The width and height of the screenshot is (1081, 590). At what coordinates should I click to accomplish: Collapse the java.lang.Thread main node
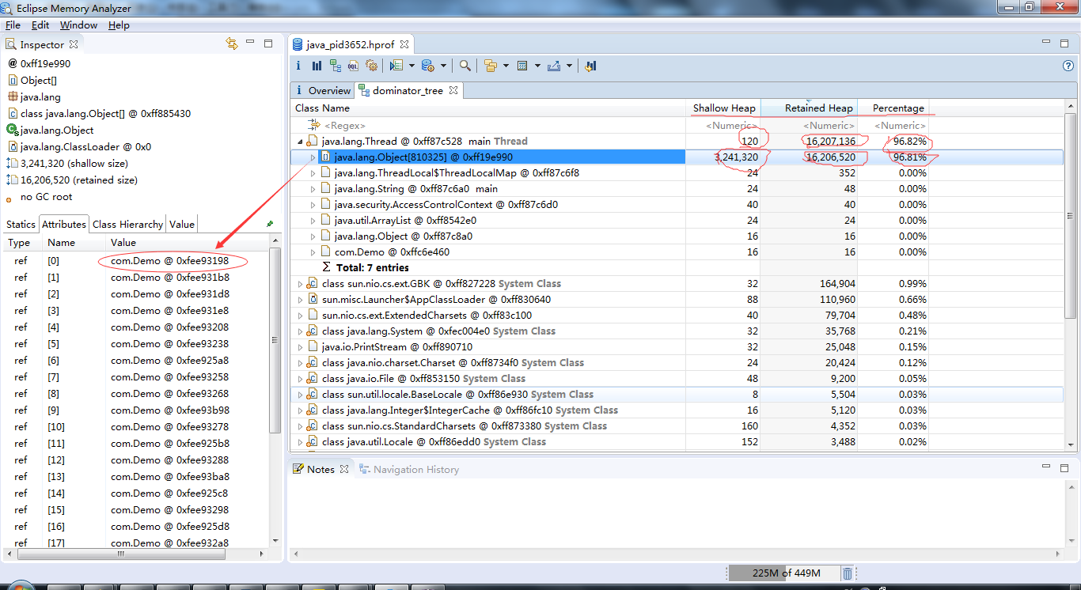click(x=300, y=142)
